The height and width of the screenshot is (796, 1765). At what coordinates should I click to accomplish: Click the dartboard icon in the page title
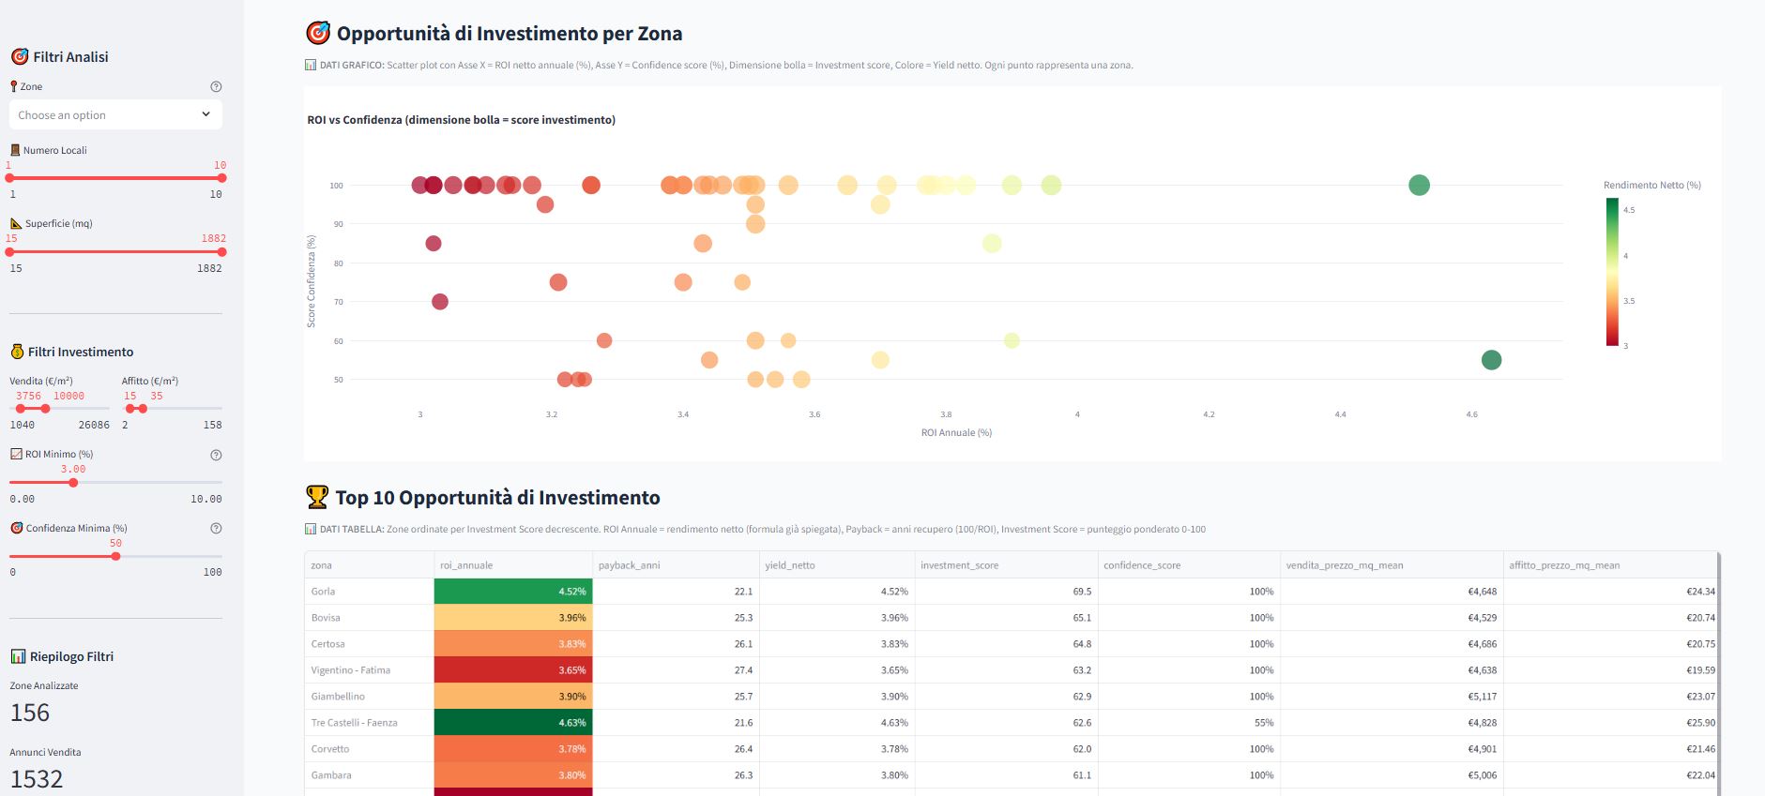tap(316, 33)
